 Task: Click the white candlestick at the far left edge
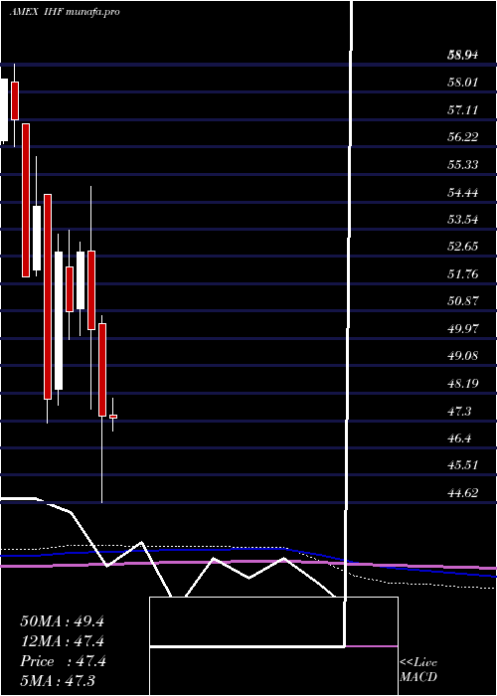coord(4,110)
